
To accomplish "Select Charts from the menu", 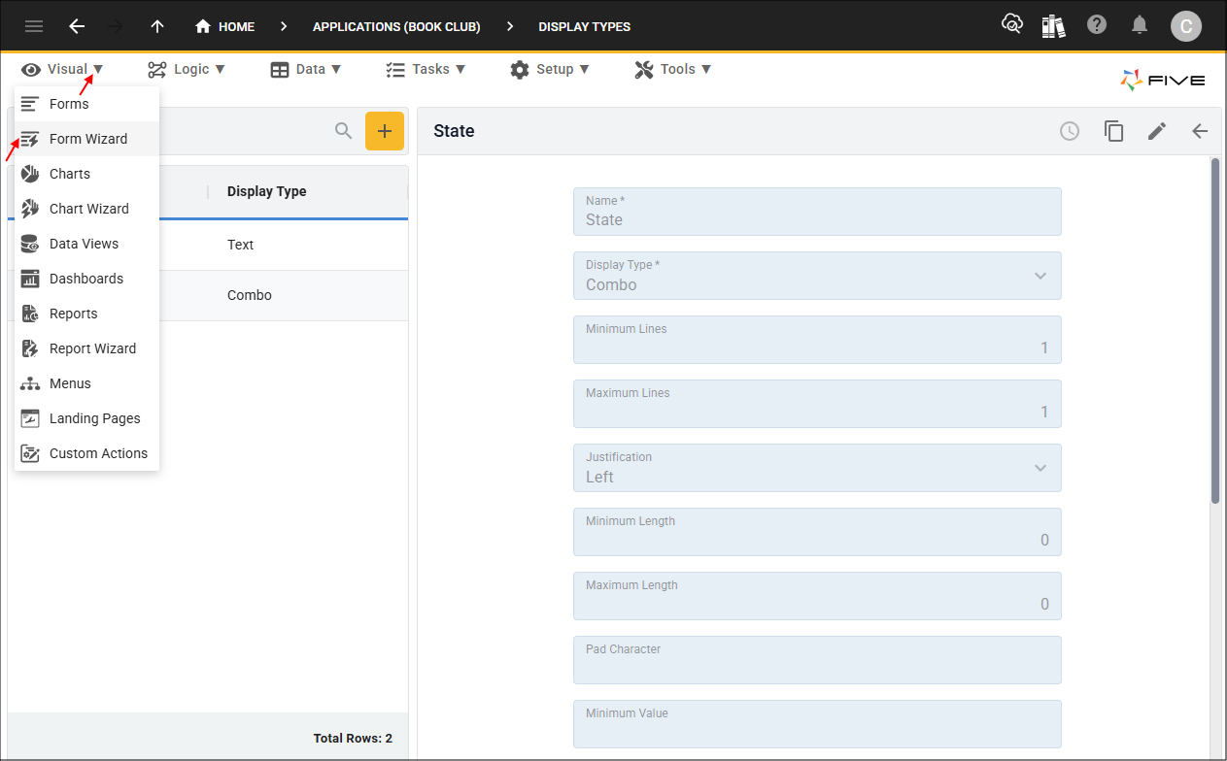I will (86, 174).
